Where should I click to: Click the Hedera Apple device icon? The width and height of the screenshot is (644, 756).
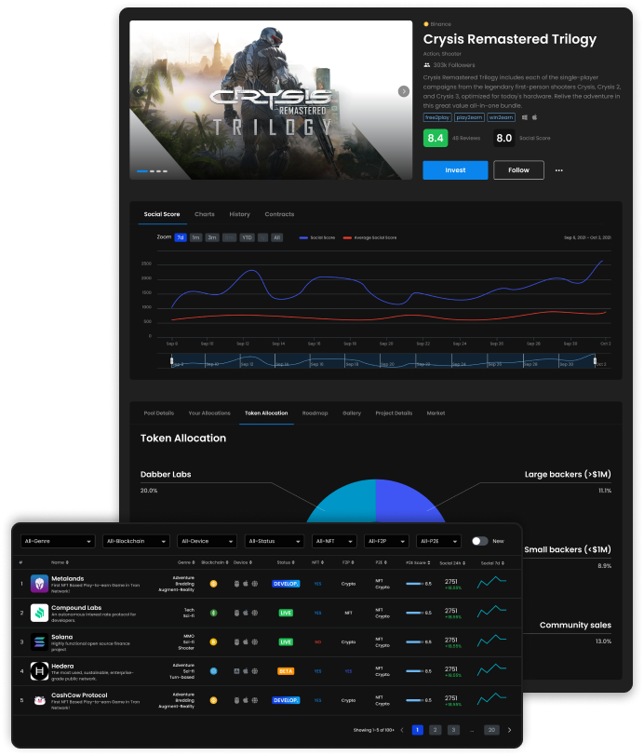(246, 671)
